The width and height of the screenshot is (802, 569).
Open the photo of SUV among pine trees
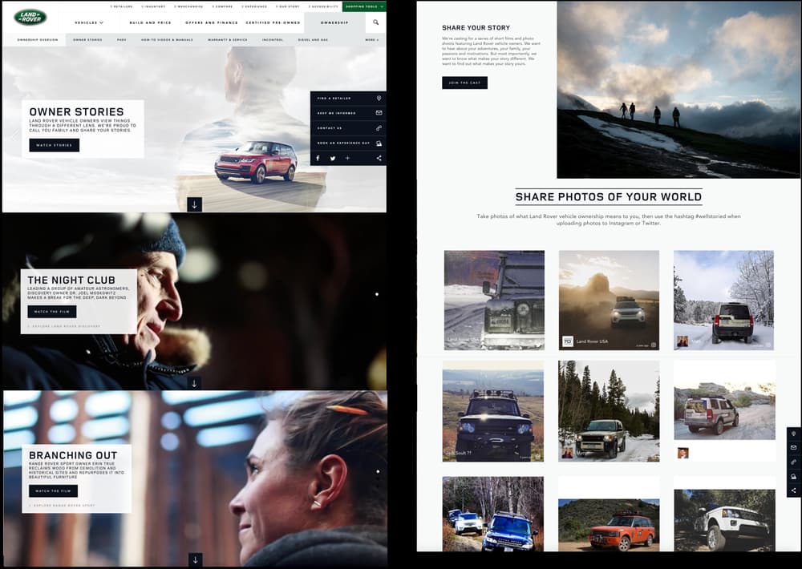(609, 411)
